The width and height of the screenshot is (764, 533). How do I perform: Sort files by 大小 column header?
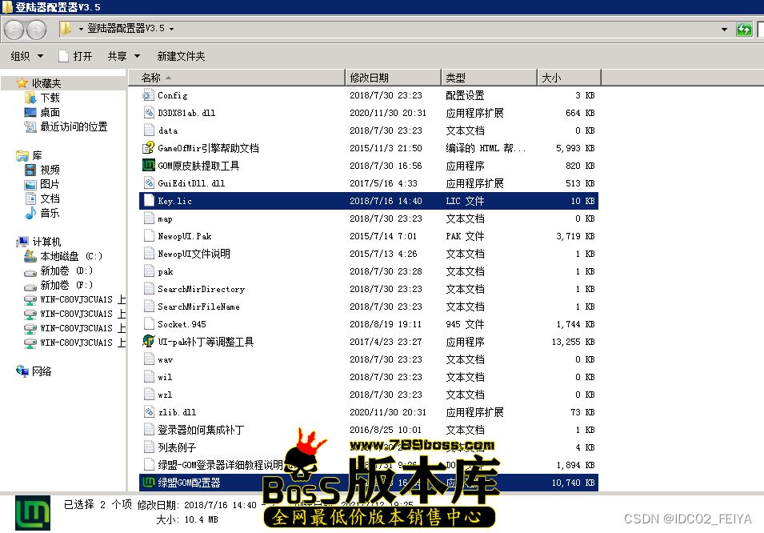pyautogui.click(x=552, y=78)
